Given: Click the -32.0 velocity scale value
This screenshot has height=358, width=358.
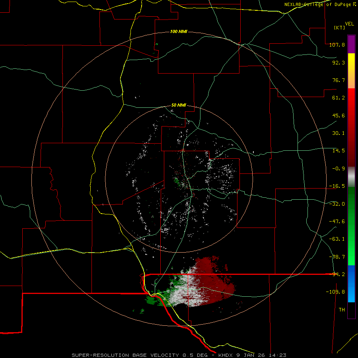Looking at the screenshot, I should pyautogui.click(x=337, y=204).
